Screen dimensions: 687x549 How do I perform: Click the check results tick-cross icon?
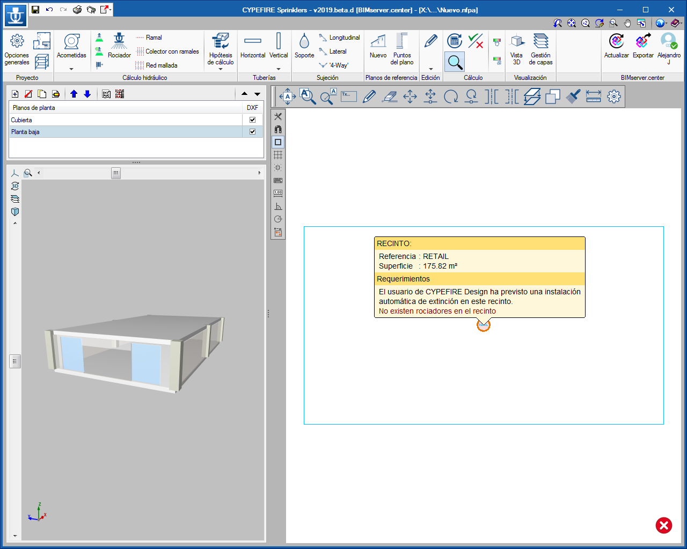click(x=476, y=41)
